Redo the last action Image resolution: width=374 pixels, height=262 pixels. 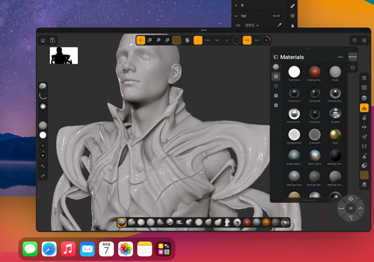[43, 176]
